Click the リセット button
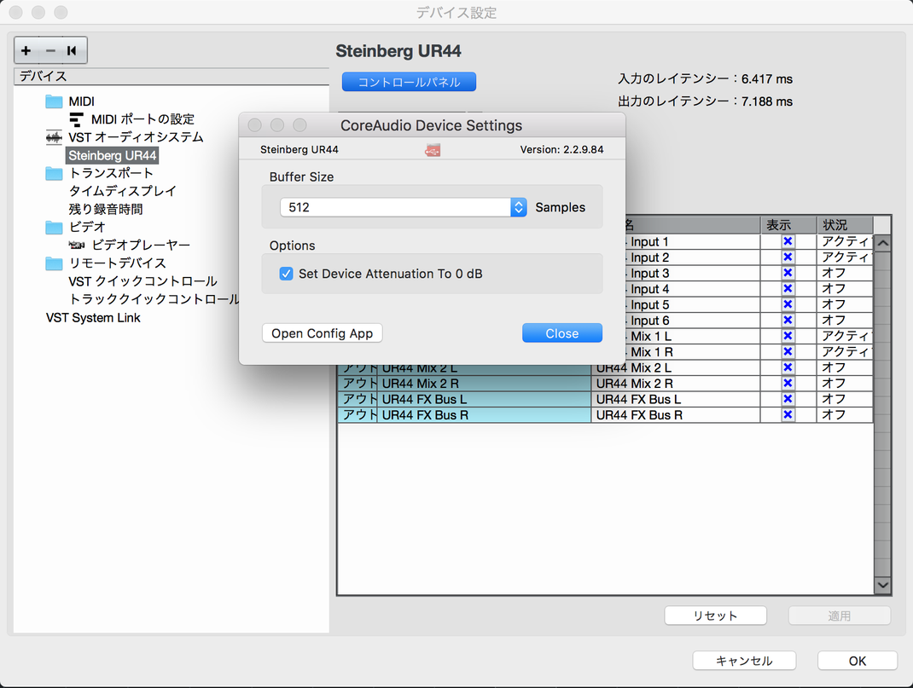913x688 pixels. pyautogui.click(x=715, y=616)
